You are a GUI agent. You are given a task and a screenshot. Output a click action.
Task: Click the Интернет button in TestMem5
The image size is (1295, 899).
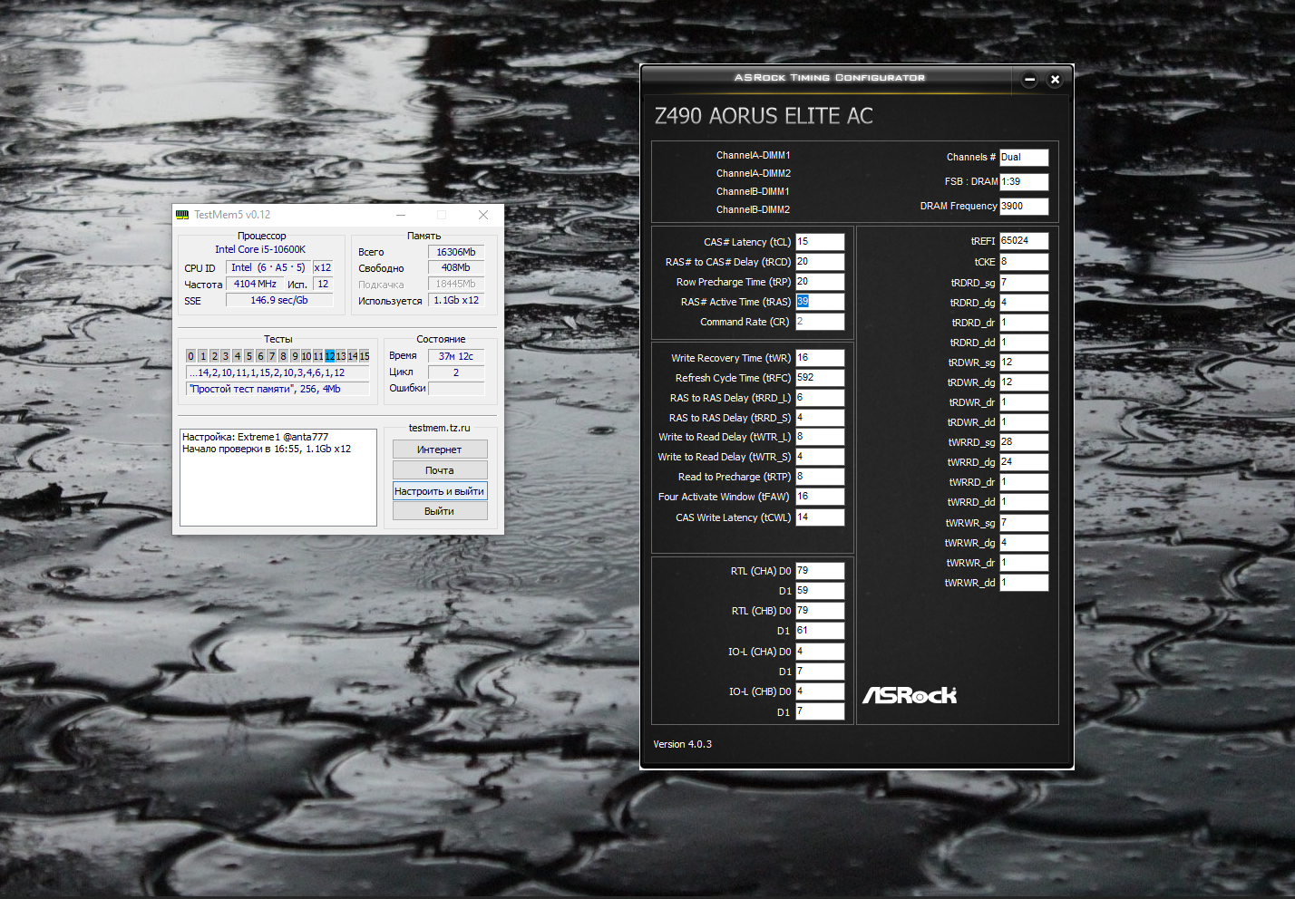point(440,449)
